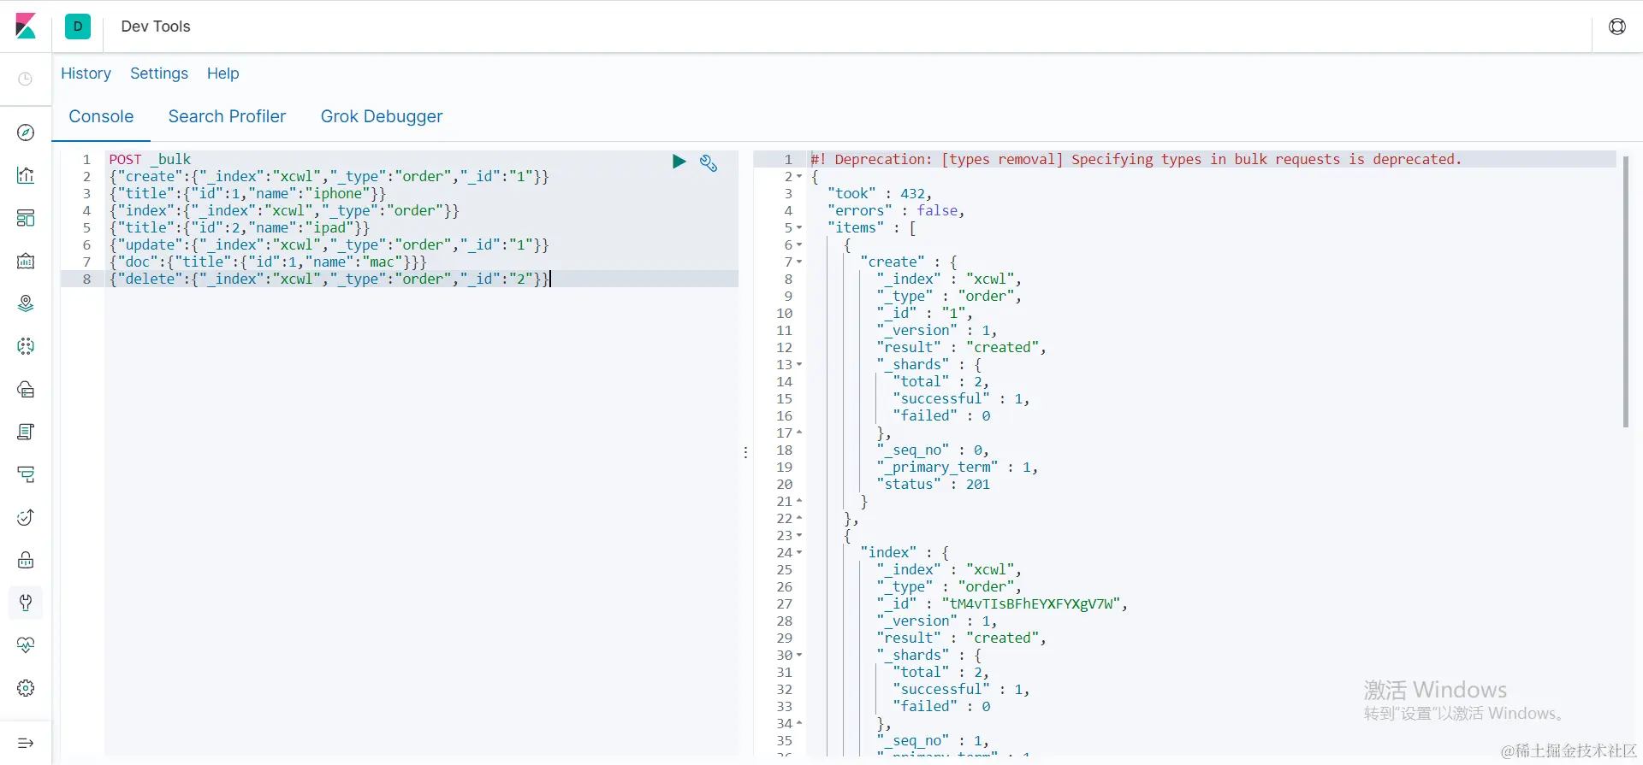Open Maps icon in sidebar
The image size is (1643, 765).
(x=26, y=303)
